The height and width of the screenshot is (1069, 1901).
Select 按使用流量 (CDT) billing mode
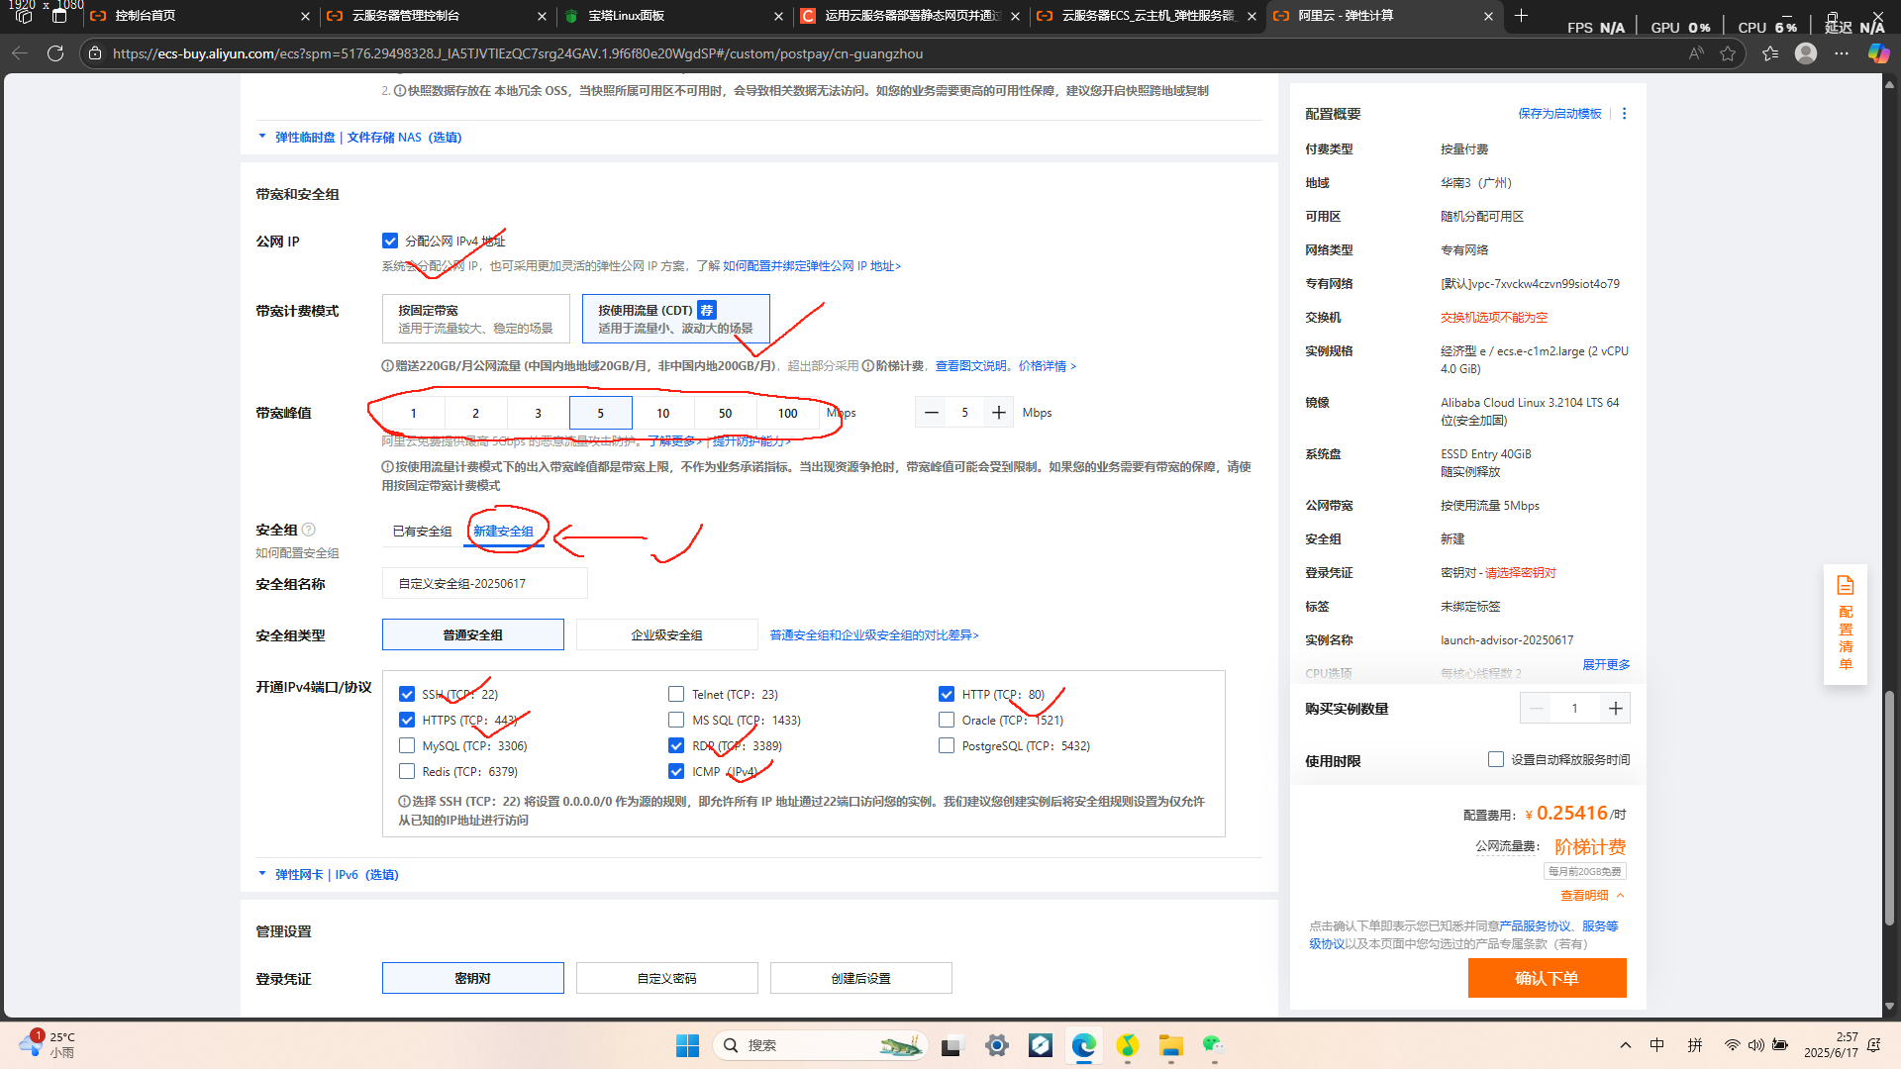(676, 319)
